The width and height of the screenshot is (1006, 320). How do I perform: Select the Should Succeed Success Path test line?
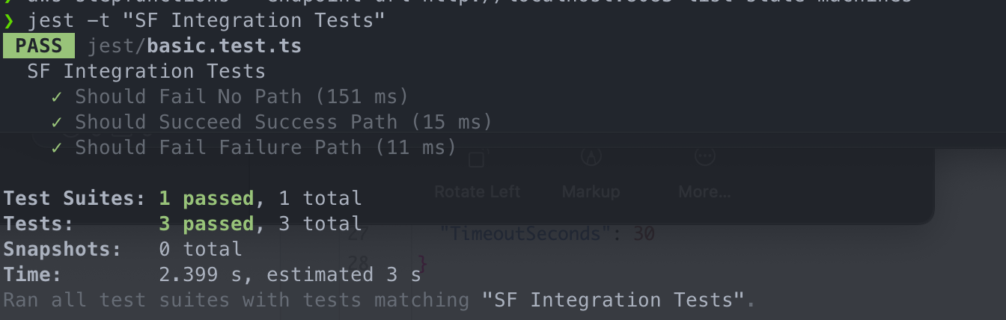[x=283, y=123]
